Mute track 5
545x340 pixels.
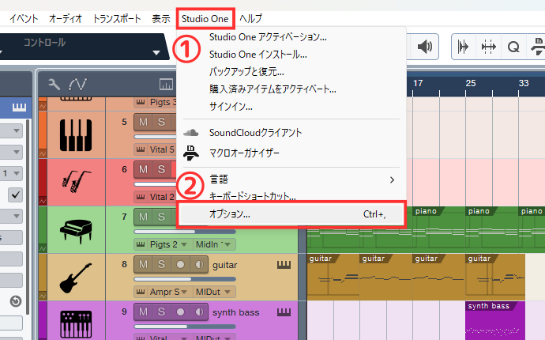143,122
